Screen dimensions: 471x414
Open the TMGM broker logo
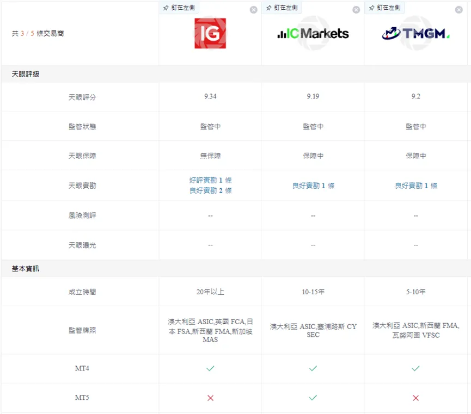click(x=415, y=33)
